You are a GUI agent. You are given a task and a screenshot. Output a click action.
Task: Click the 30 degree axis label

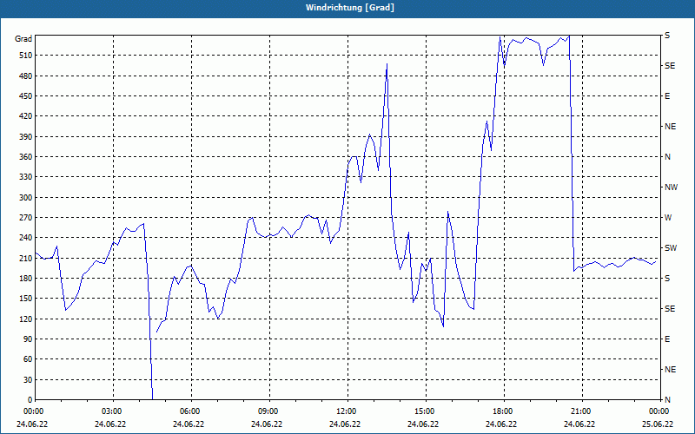28,379
